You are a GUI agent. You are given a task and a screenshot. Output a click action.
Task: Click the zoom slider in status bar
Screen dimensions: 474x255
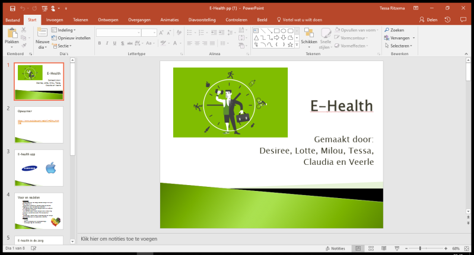pos(420,248)
